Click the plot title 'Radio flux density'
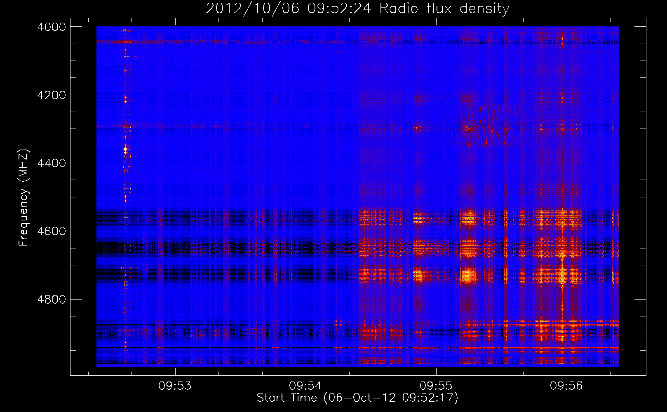 point(444,9)
